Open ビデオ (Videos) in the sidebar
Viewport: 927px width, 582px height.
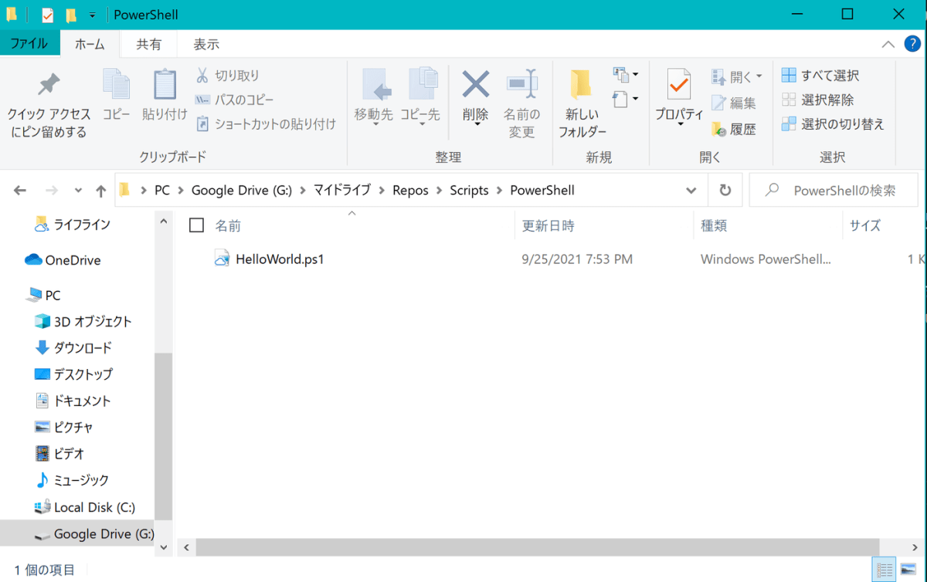(x=59, y=453)
